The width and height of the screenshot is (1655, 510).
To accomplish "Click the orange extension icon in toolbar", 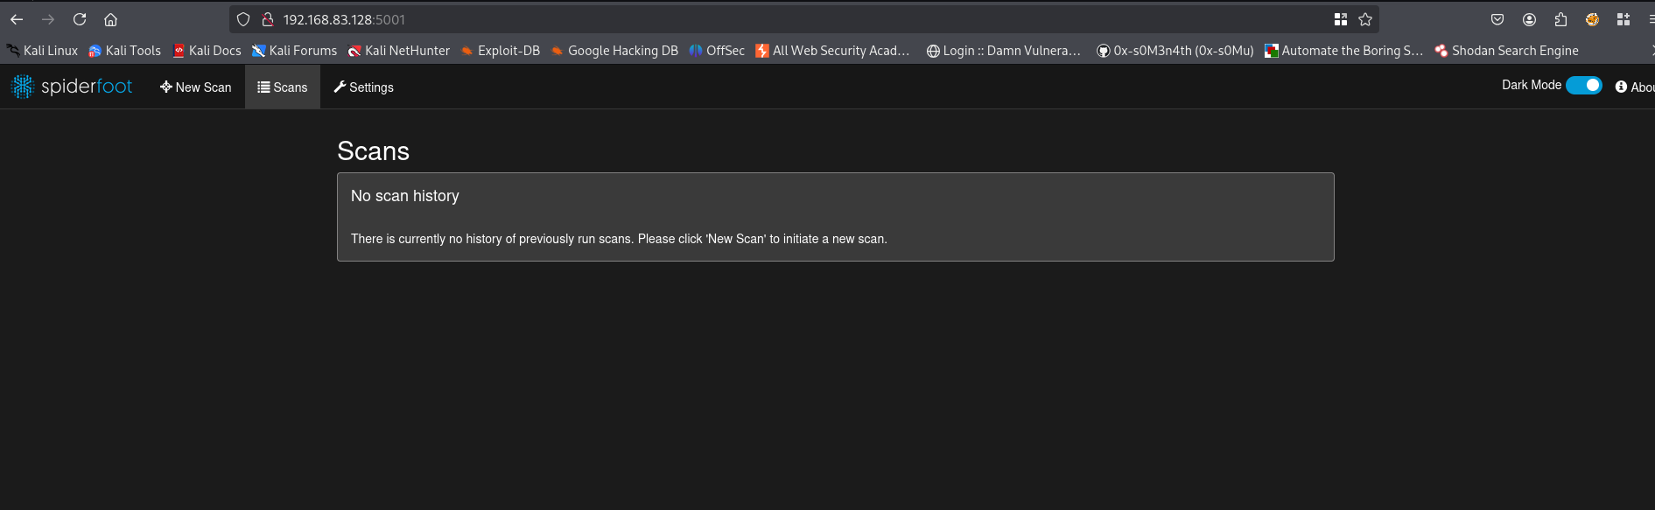I will click(x=1592, y=19).
